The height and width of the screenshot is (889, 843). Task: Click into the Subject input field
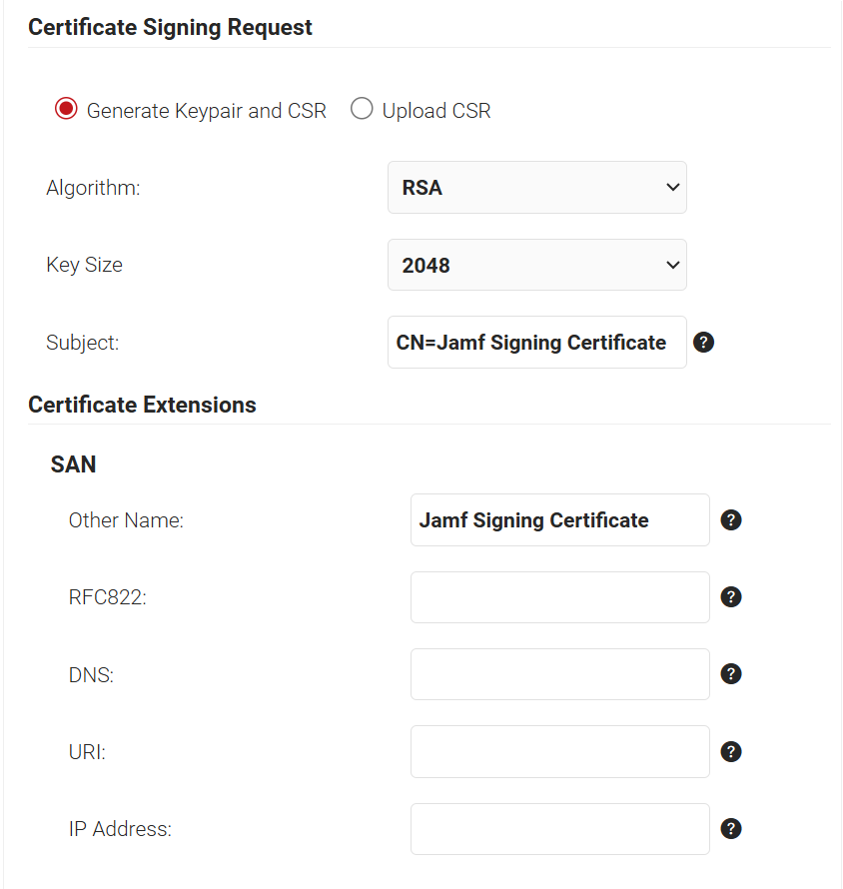point(536,343)
